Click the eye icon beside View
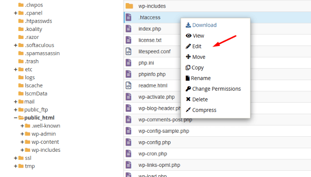311x177 pixels. [x=188, y=36]
